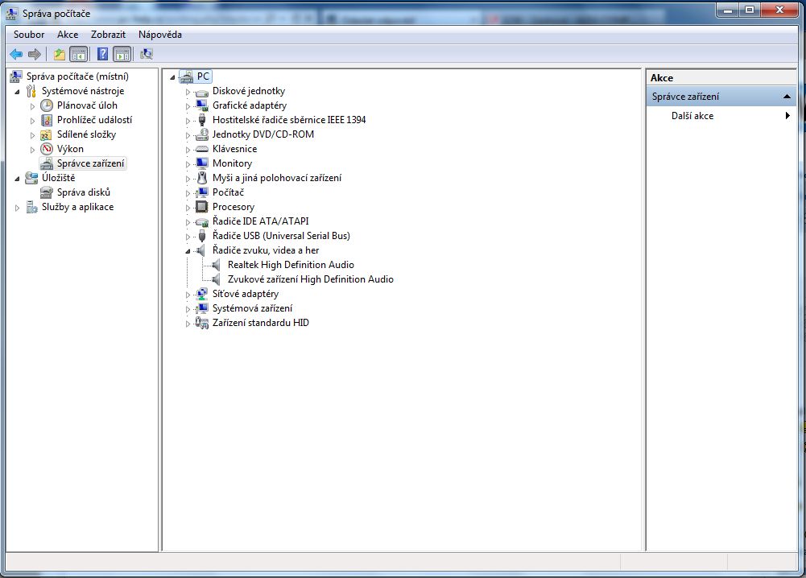Select Správce zařízení in the left tree
Viewport: 806px width, 578px height.
pos(90,163)
